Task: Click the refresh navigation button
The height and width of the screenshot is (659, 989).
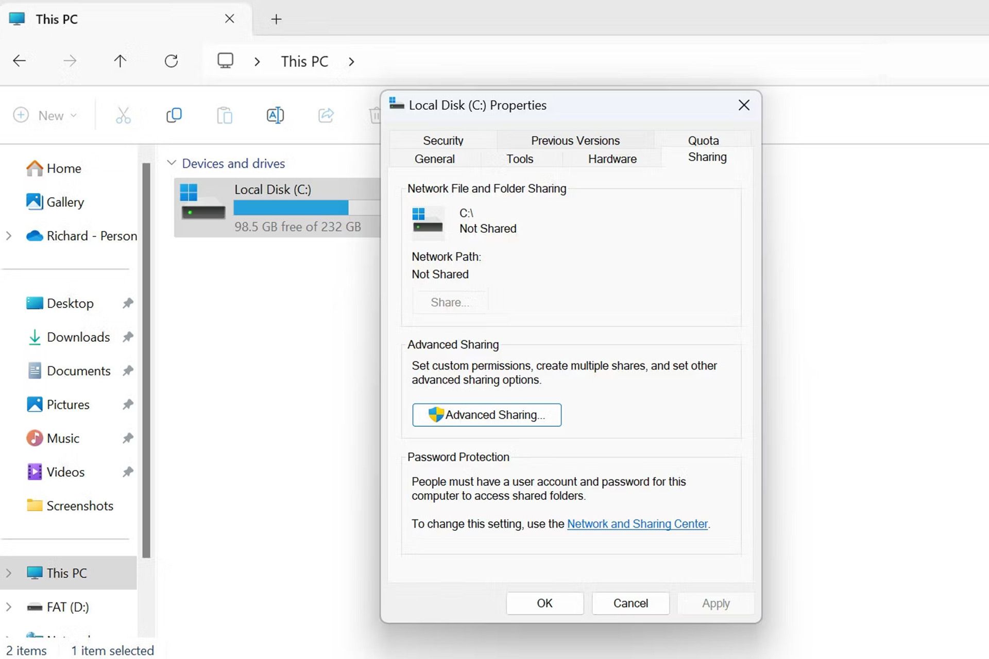Action: click(170, 61)
